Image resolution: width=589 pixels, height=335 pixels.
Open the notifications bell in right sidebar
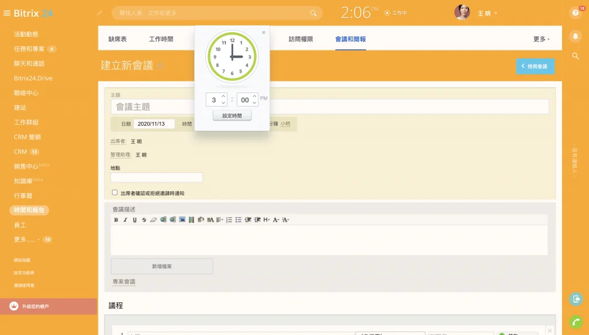(x=575, y=36)
